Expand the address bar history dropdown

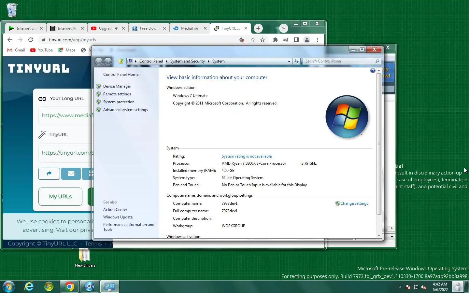pos(289,61)
